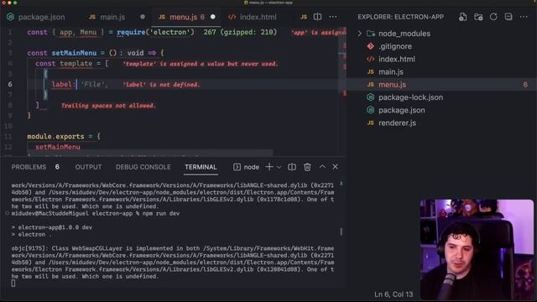Refresh the Explorer file tree
The image size is (537, 302).
coord(493,17)
